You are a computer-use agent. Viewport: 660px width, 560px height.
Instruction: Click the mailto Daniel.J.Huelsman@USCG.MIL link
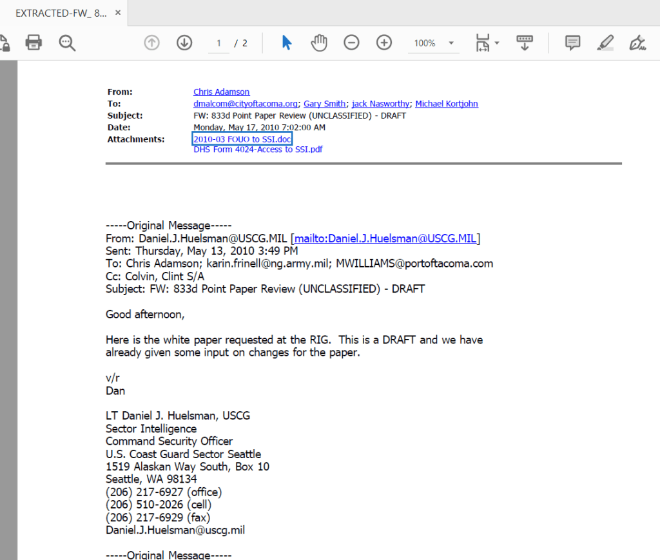coord(385,238)
